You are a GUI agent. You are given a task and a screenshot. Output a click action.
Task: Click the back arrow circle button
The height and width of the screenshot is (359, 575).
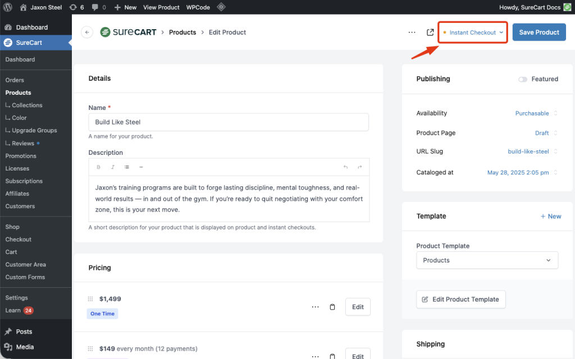tap(87, 32)
